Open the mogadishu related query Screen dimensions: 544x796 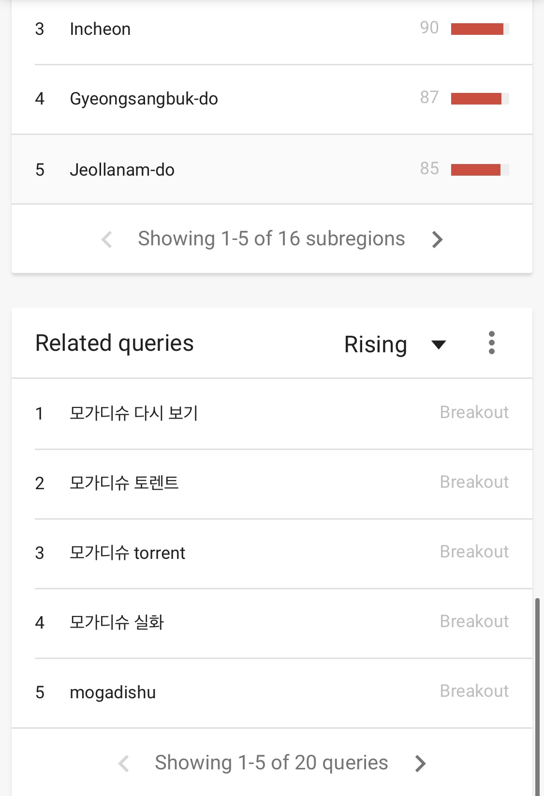coord(113,692)
